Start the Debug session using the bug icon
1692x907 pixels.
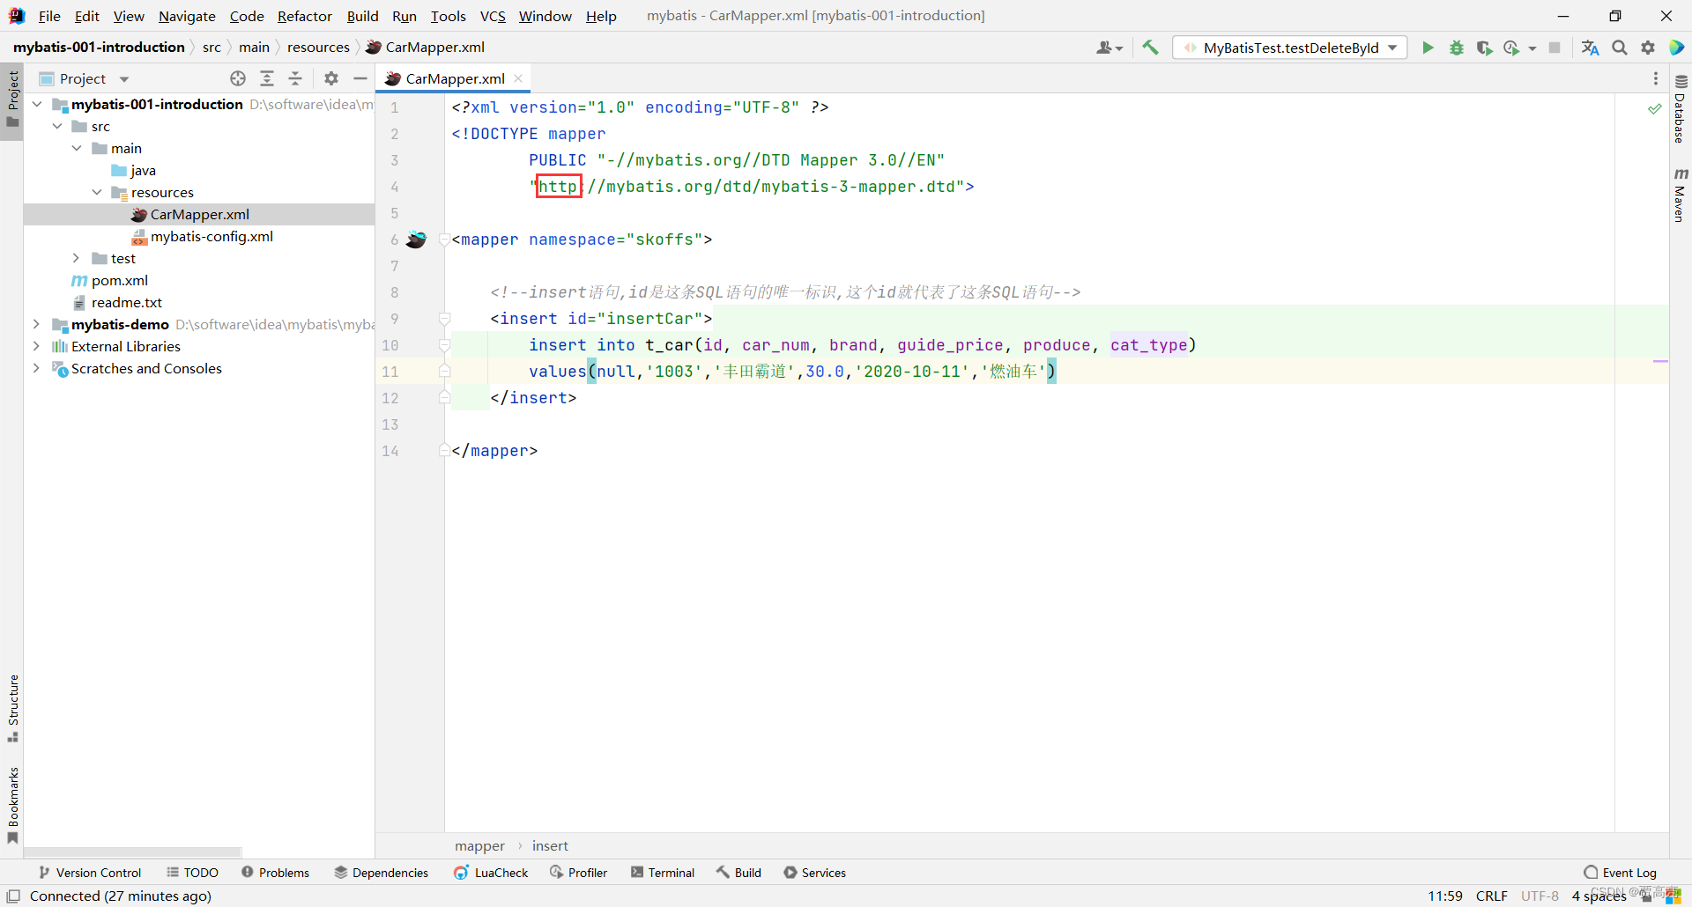tap(1456, 48)
